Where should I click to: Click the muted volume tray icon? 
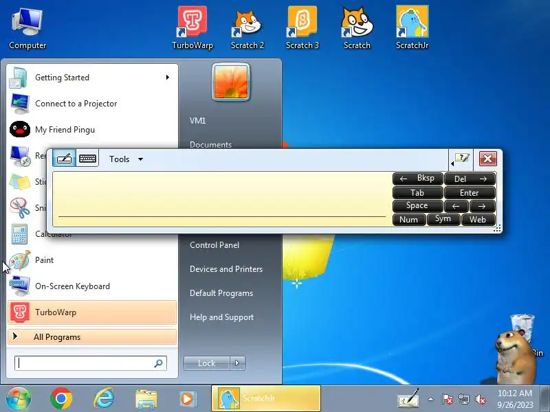(x=481, y=399)
